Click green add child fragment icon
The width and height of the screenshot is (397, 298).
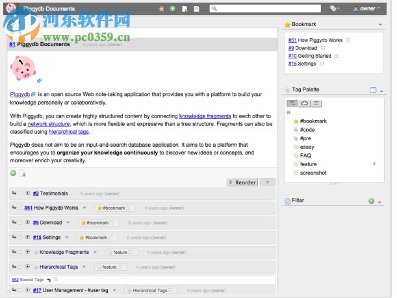click(x=13, y=173)
